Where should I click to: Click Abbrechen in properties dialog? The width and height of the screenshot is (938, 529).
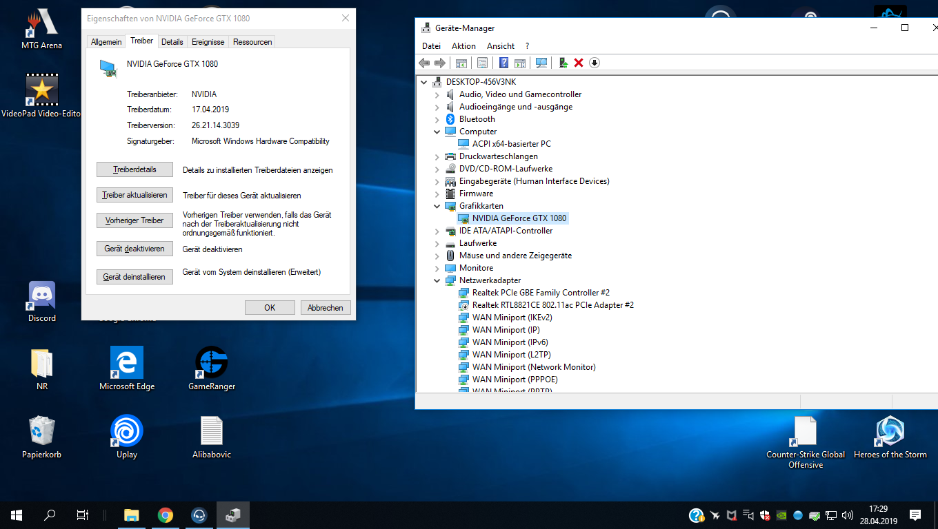click(x=326, y=308)
